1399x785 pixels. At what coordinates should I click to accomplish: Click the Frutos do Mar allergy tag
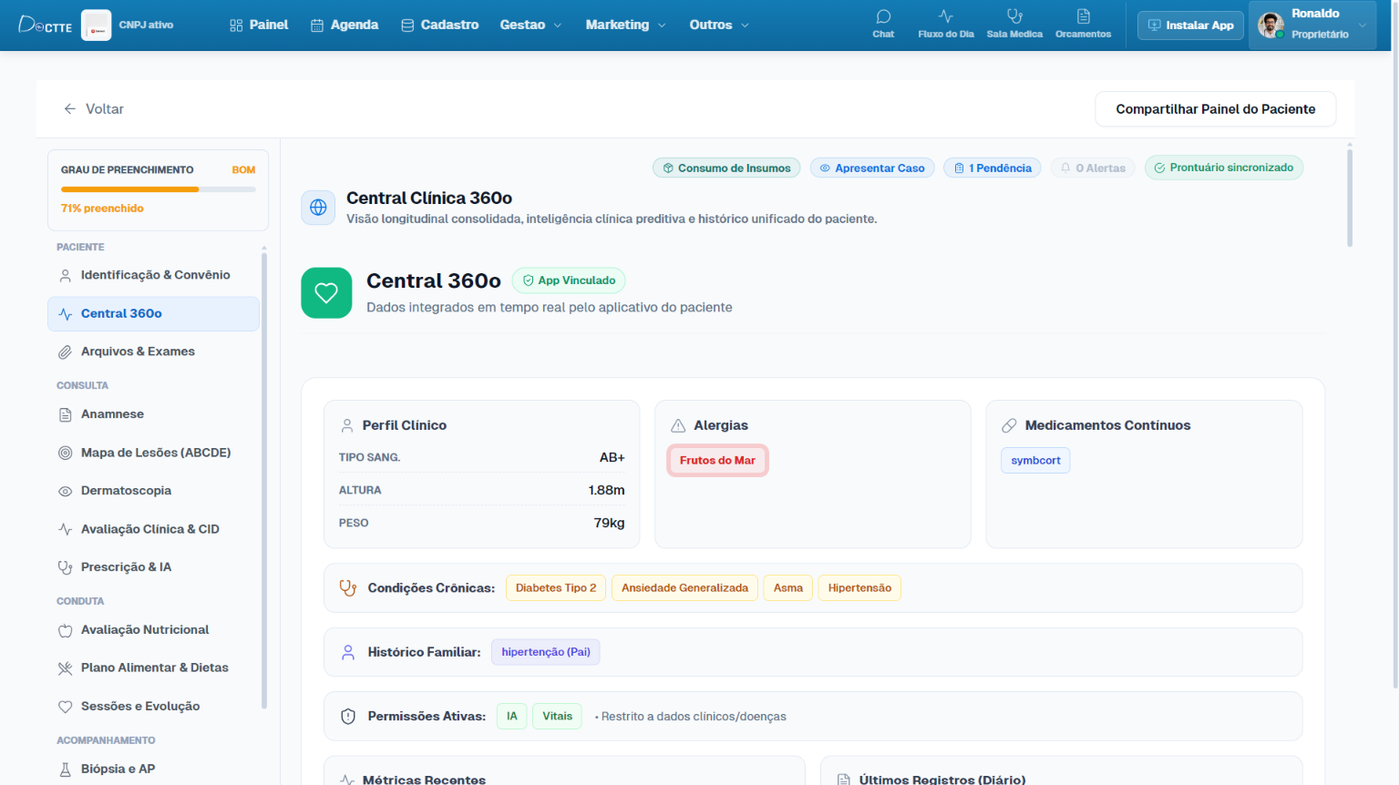(x=717, y=461)
